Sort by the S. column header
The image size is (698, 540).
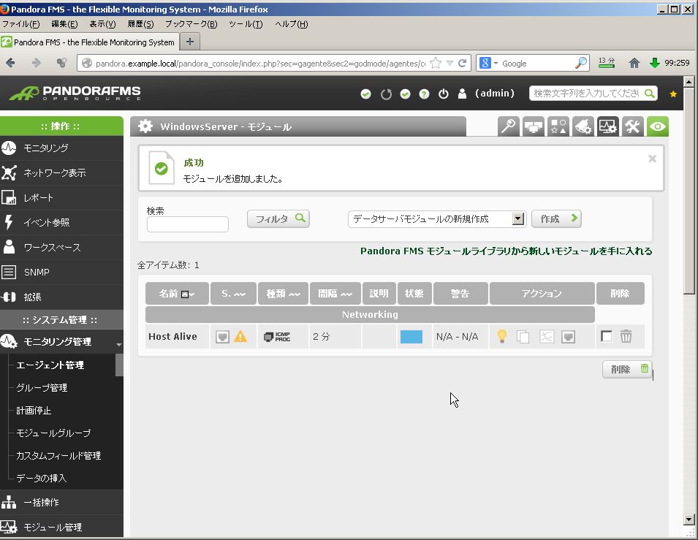(233, 293)
